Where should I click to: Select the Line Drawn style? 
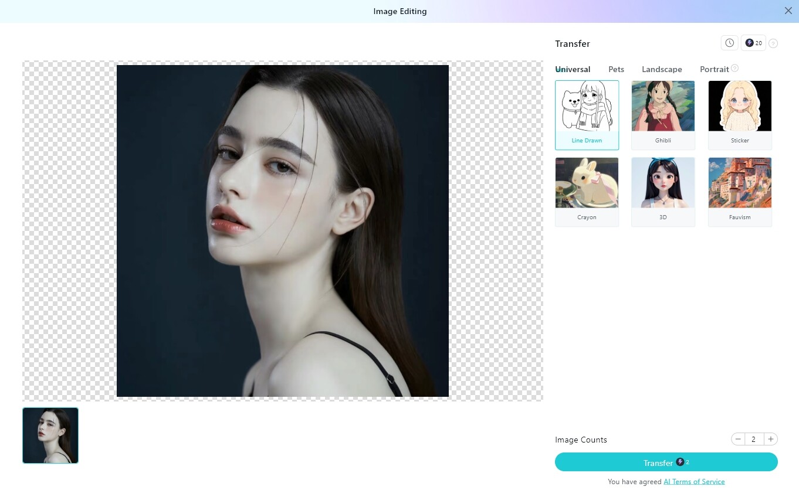587,114
